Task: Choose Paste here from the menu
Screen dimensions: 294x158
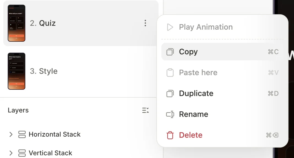Action: coord(222,73)
